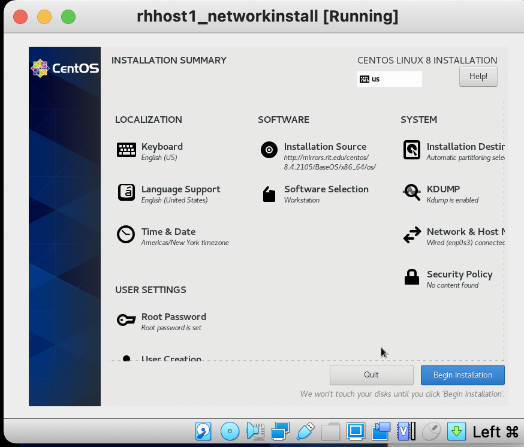This screenshot has width=524, height=447.
Task: Click the English (US) keyboard text
Action: [159, 158]
